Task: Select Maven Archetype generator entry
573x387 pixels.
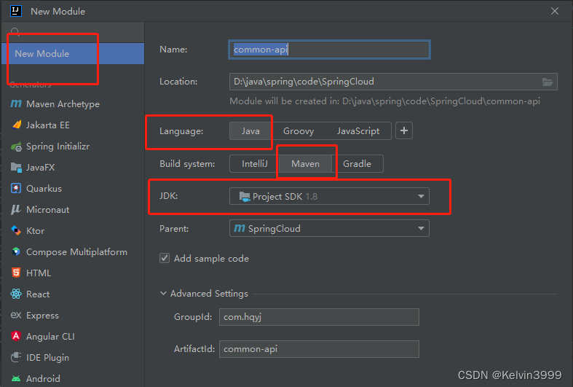Action: tap(73, 104)
